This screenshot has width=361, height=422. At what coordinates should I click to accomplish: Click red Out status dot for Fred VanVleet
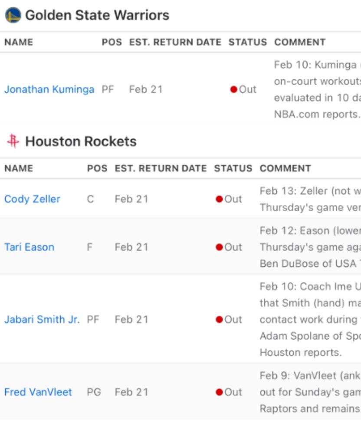tap(219, 392)
